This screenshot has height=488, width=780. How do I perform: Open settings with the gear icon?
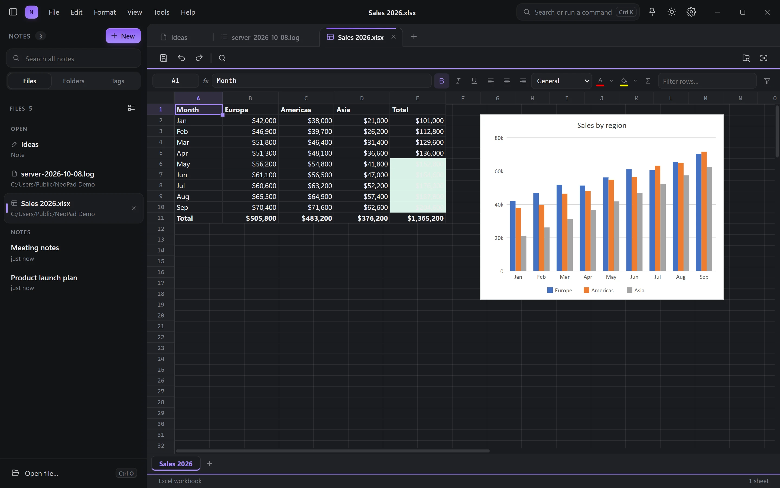[x=691, y=12]
